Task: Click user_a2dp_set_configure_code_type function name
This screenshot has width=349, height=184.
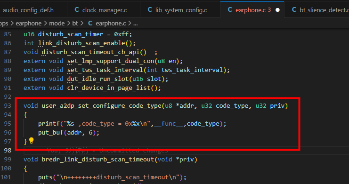Action: point(101,106)
